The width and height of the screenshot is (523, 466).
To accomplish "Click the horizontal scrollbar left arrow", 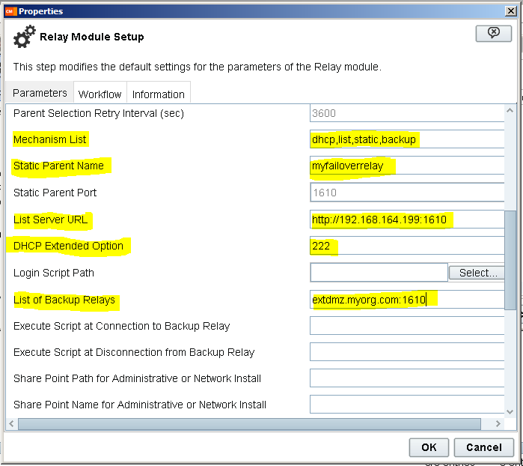I will 12,424.
